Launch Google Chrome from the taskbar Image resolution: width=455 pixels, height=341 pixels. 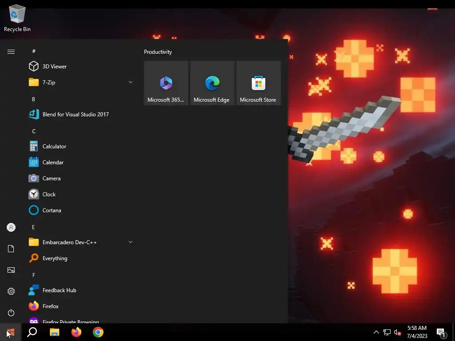(98, 332)
